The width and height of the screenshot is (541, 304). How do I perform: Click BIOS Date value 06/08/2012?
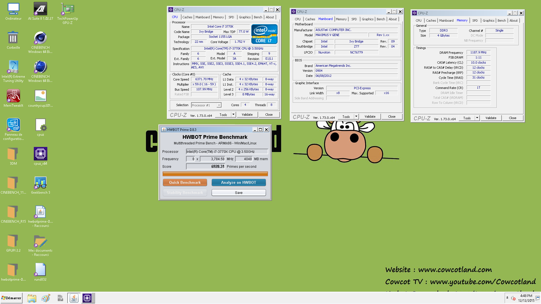point(356,76)
